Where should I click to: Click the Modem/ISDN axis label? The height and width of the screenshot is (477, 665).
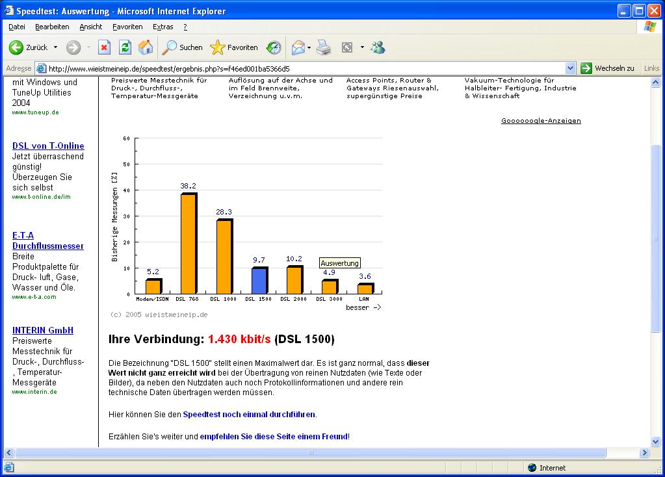[152, 299]
